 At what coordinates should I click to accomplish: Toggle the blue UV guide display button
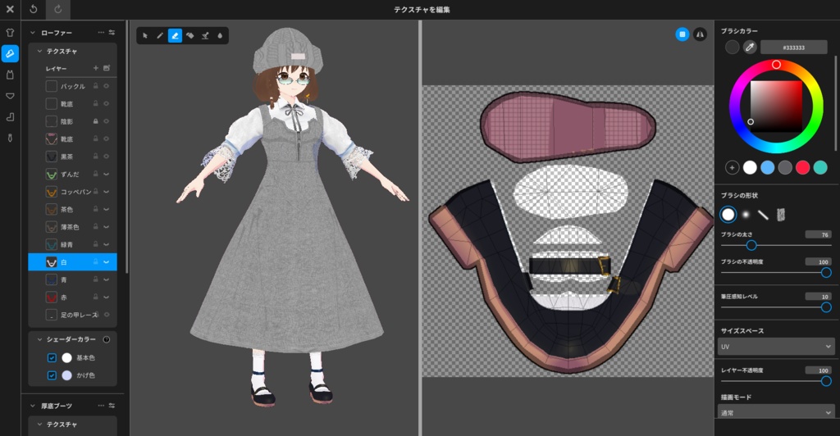point(682,34)
